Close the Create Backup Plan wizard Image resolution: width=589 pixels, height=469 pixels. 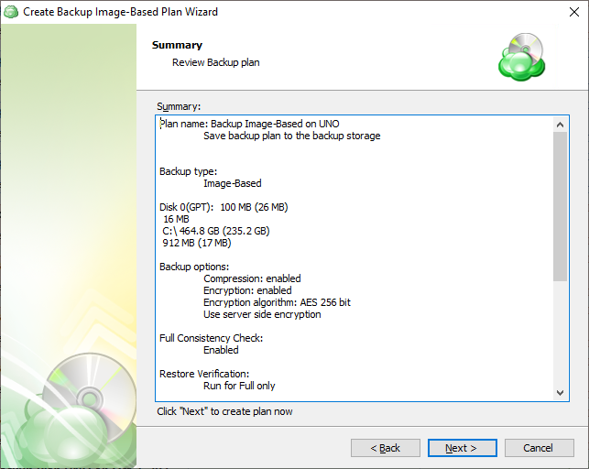(x=566, y=12)
